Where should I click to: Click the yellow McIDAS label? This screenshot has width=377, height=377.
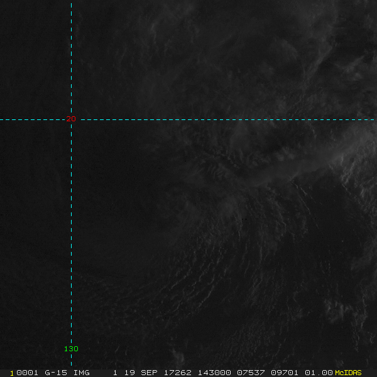[x=348, y=373]
